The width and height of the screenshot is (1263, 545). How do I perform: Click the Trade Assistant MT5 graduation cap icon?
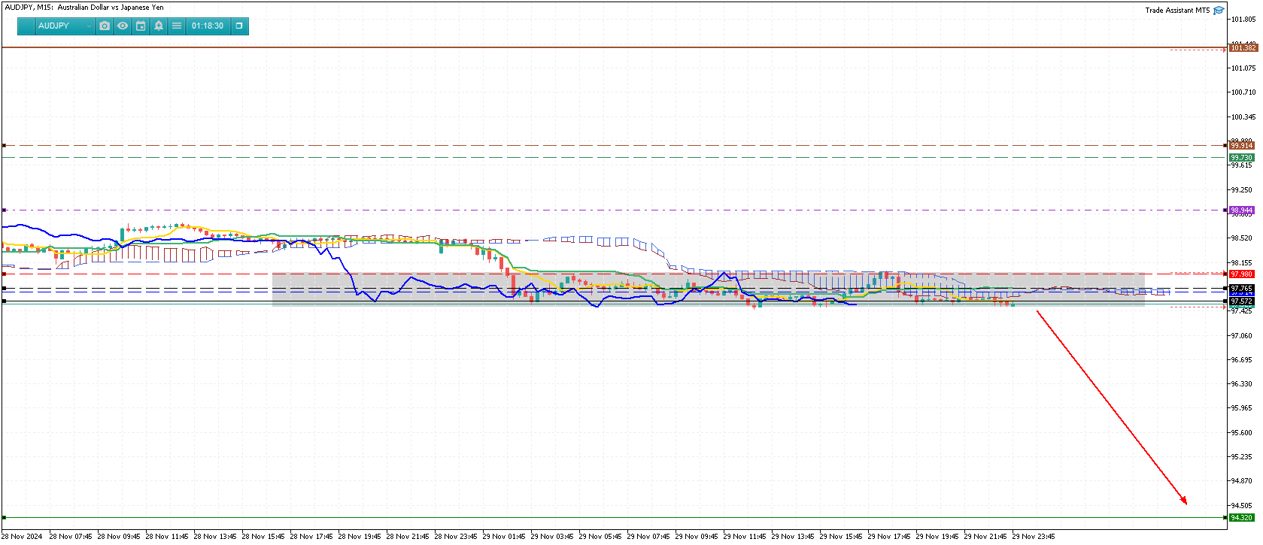[1219, 11]
